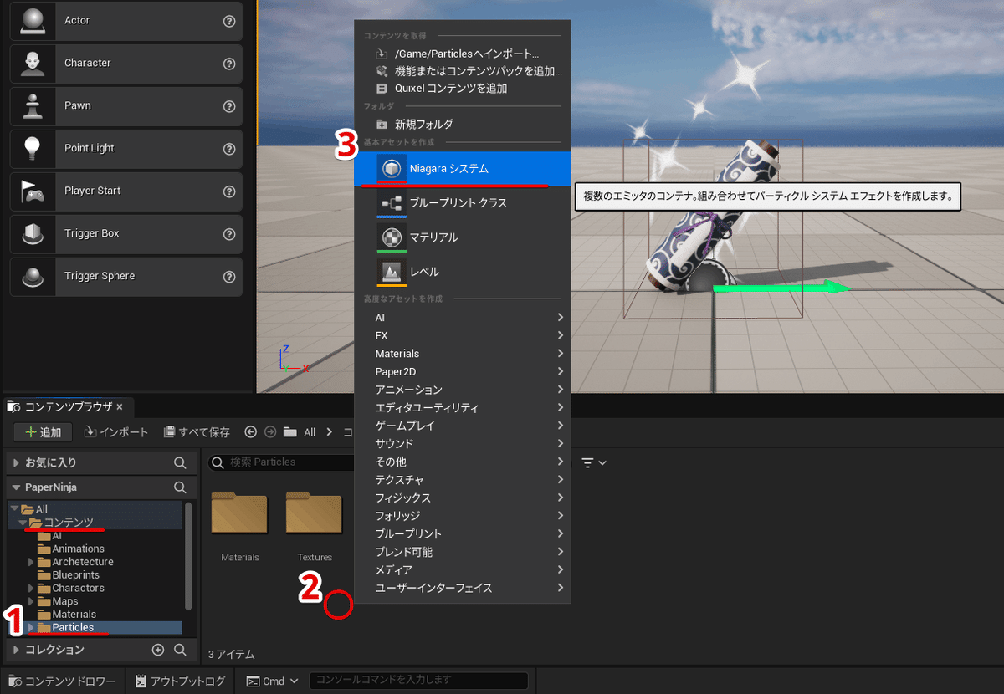The height and width of the screenshot is (694, 1004).
Task: Open the フィジックス submenu
Action: [x=463, y=498]
